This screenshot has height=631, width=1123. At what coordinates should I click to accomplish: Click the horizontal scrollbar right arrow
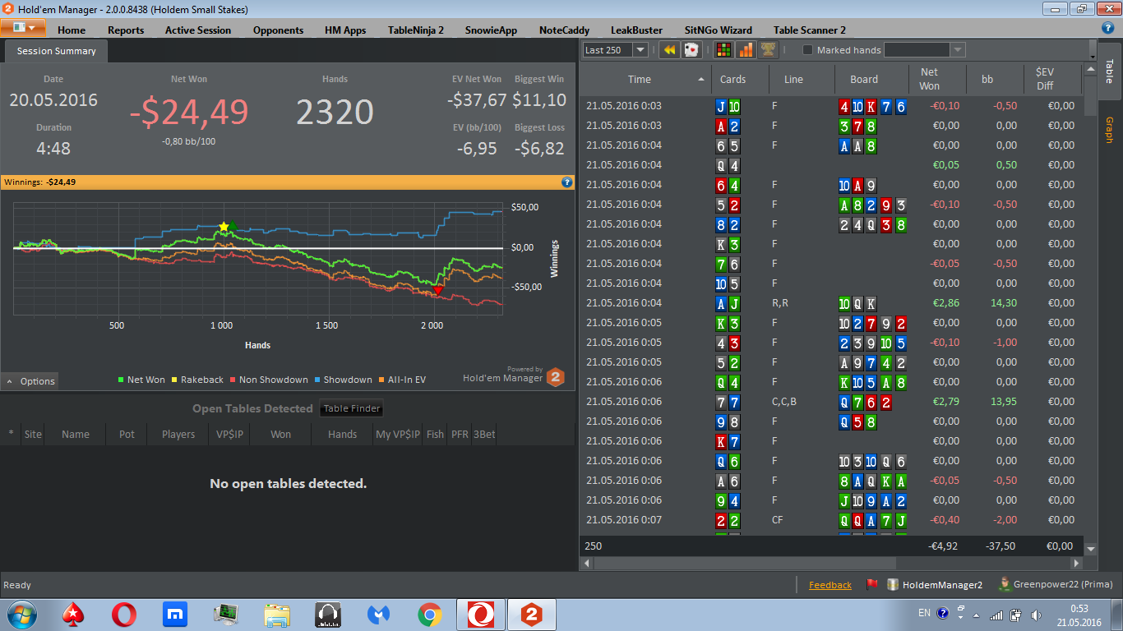[x=1077, y=564]
